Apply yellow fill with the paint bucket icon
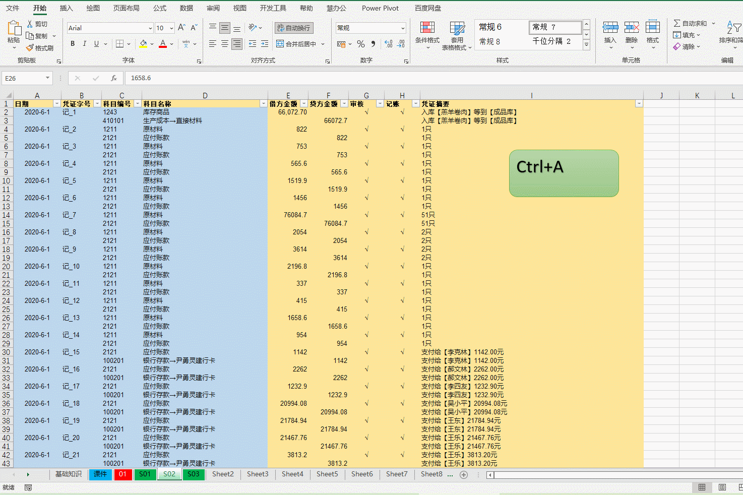The width and height of the screenshot is (743, 495). point(143,44)
